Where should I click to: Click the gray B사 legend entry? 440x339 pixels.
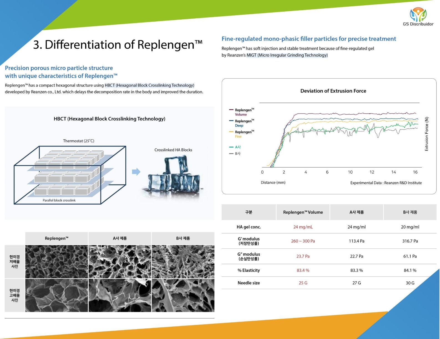pos(235,153)
